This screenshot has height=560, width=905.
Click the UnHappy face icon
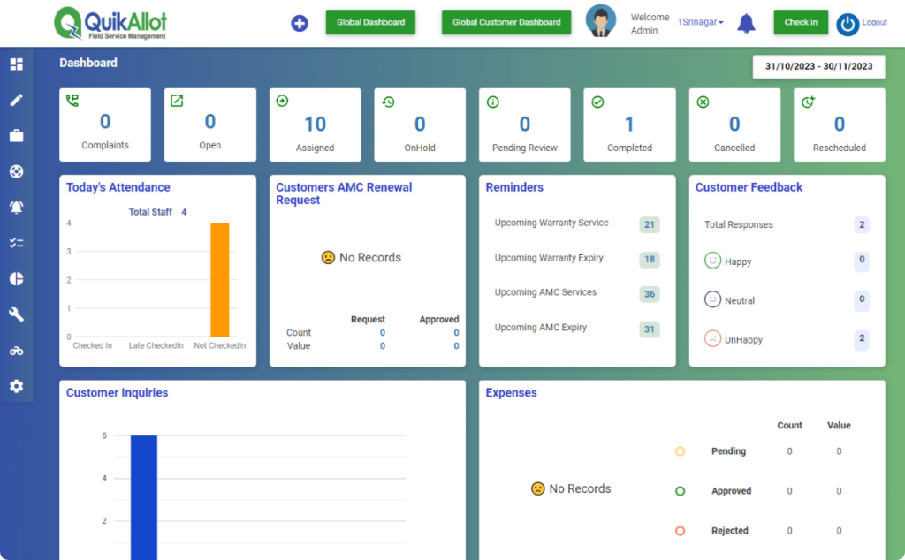click(712, 338)
